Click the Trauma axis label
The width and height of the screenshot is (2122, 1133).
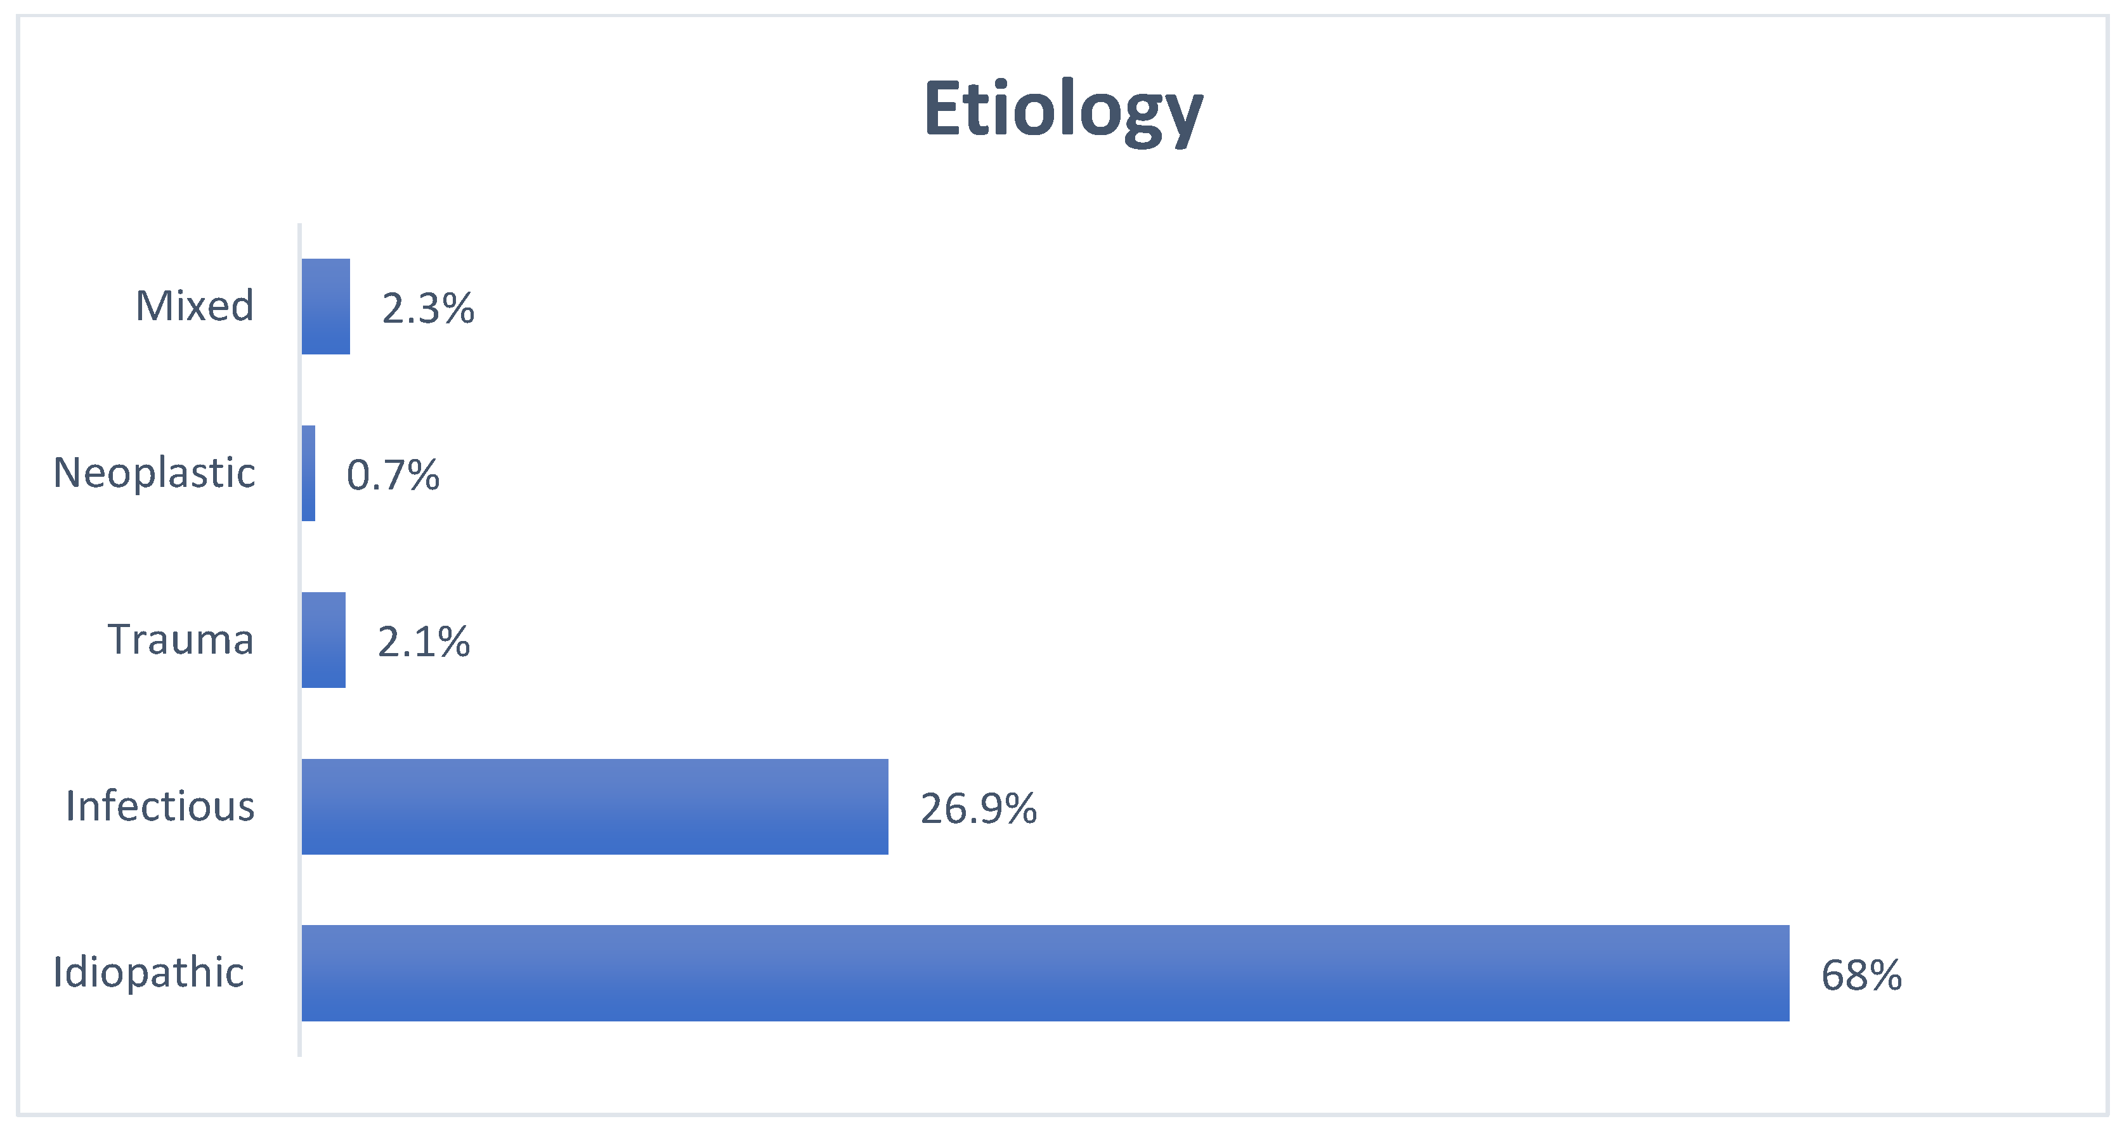tap(180, 640)
